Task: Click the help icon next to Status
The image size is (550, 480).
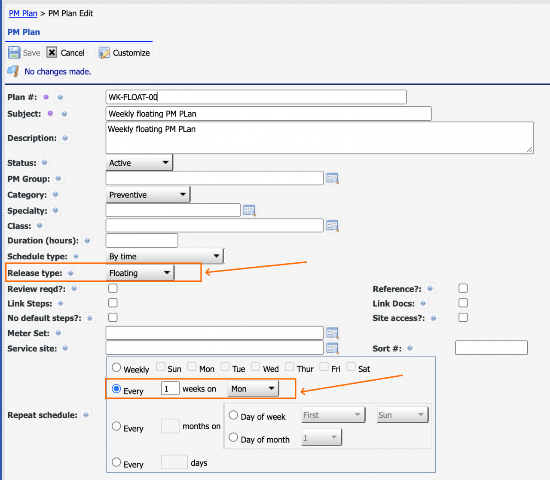Action: click(44, 163)
